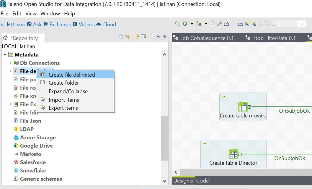Screen dimensions: 312x189
Task: Select the Create table Director component
Action: pos(233,154)
